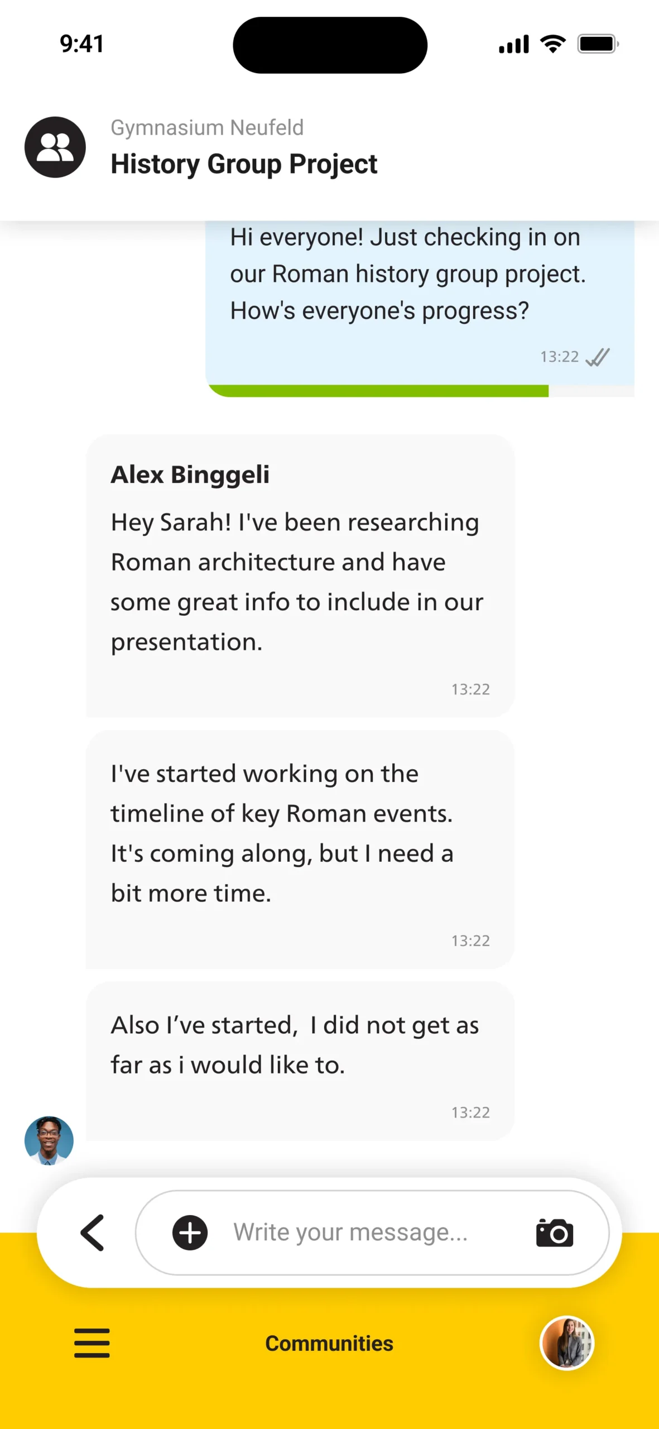Select the Communities tab label
The image size is (659, 1429).
(329, 1343)
